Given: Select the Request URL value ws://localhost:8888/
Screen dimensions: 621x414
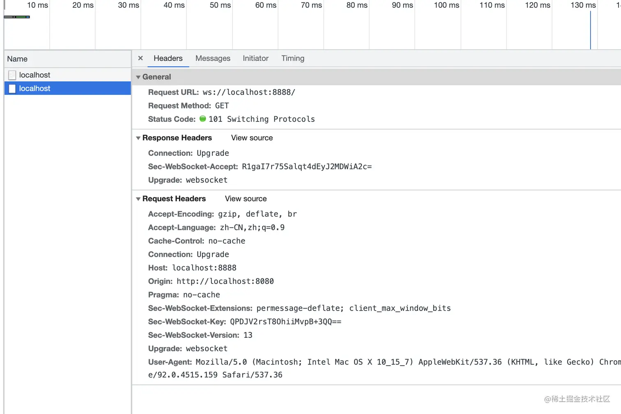Looking at the screenshot, I should [x=249, y=92].
